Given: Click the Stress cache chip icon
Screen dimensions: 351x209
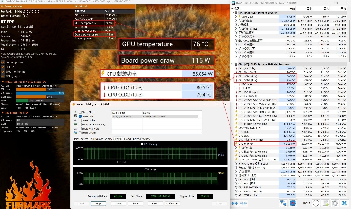Looking at the screenshot, I should point(75,120).
